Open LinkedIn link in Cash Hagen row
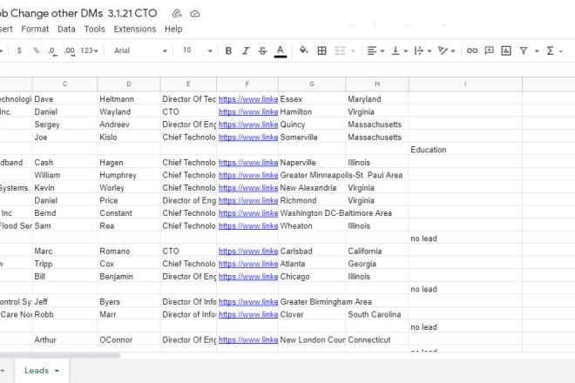575x383 pixels. tap(248, 163)
